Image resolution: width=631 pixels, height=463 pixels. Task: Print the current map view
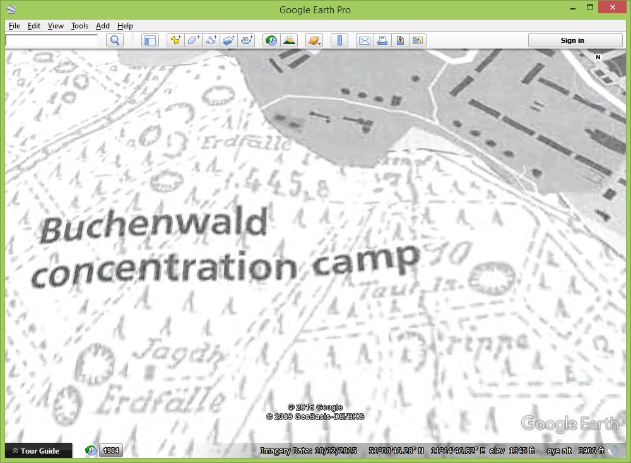(382, 40)
